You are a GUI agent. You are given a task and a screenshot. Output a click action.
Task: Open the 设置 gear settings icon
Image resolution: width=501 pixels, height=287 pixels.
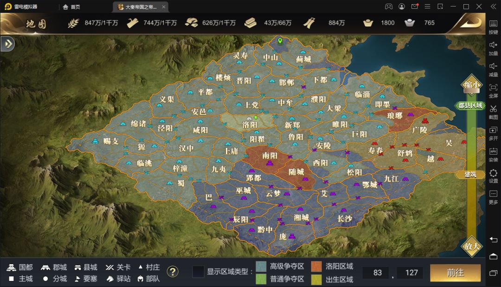coord(493,176)
